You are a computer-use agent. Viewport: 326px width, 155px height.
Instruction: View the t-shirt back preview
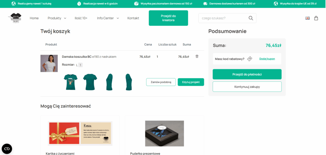tap(90, 82)
